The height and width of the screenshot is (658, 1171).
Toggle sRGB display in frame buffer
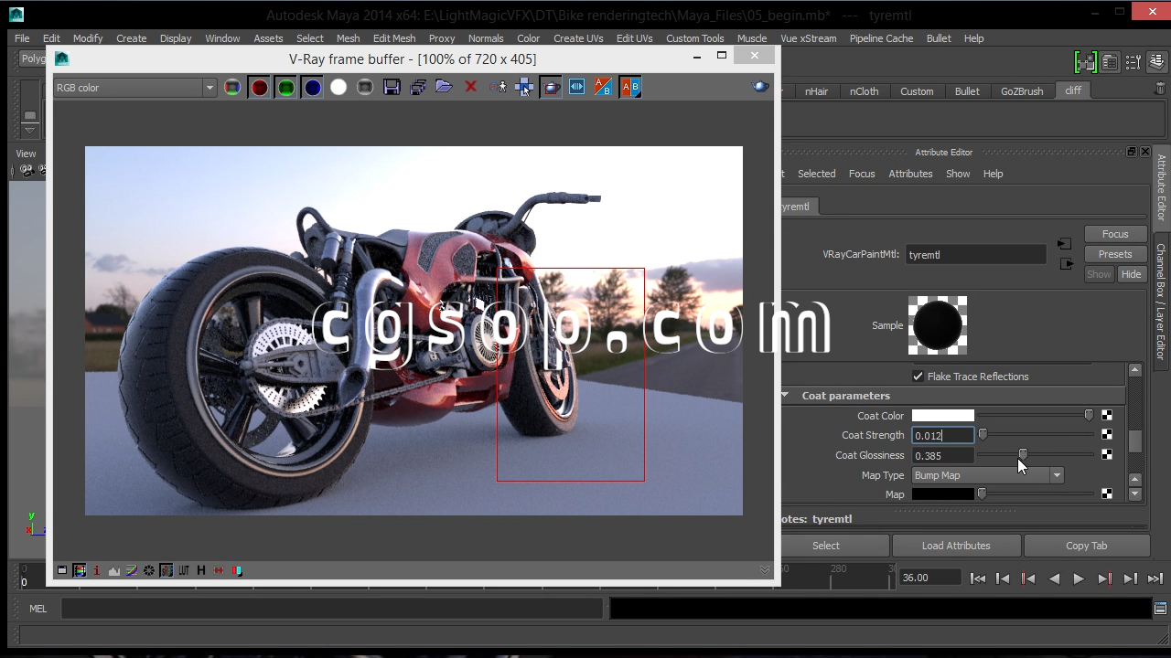tap(167, 570)
